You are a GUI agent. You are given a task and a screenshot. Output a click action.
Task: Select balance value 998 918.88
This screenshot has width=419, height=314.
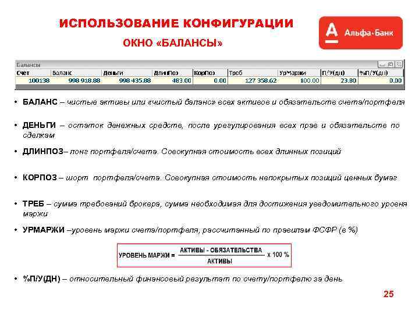(76, 81)
